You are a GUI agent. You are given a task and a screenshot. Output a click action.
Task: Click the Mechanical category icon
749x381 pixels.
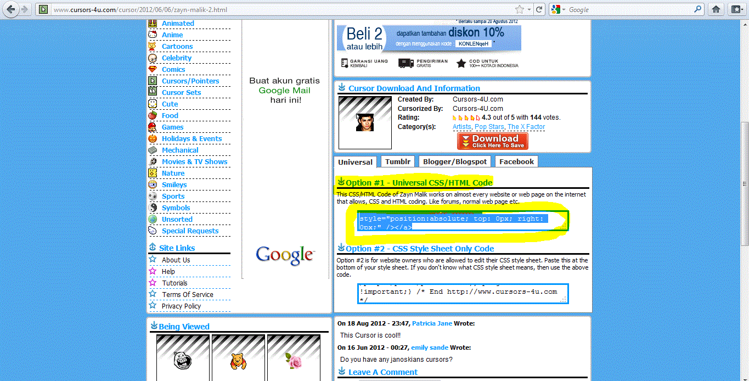[153, 150]
